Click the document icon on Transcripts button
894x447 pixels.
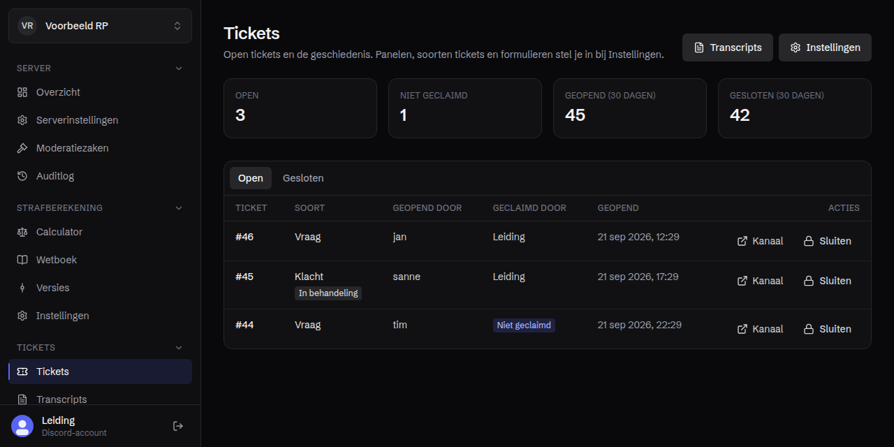tap(699, 47)
